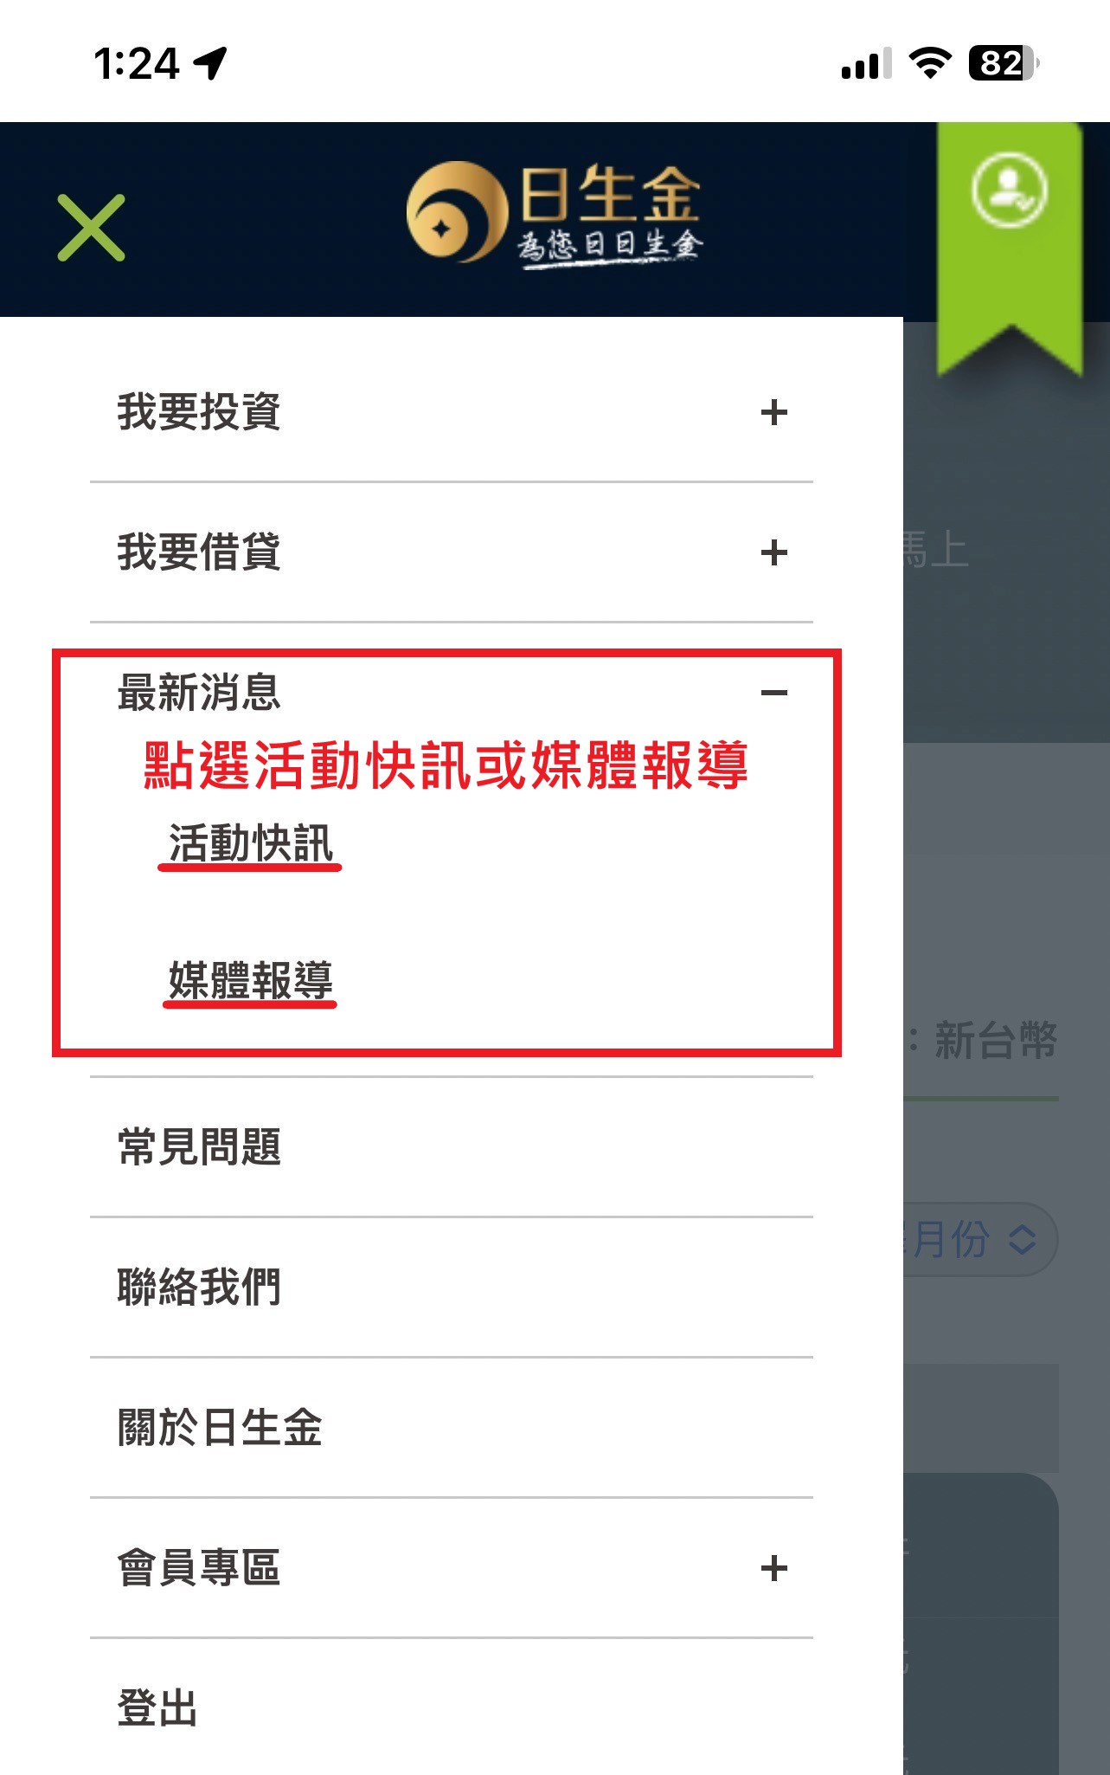
Task: Tap the battery indicator in status bar
Action: [x=1004, y=63]
